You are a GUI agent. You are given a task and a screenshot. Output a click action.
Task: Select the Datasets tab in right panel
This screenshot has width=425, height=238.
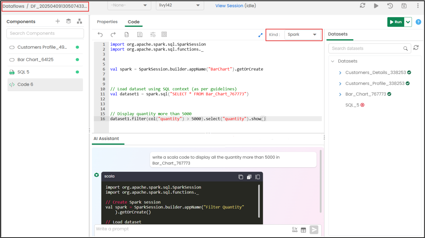[338, 34]
